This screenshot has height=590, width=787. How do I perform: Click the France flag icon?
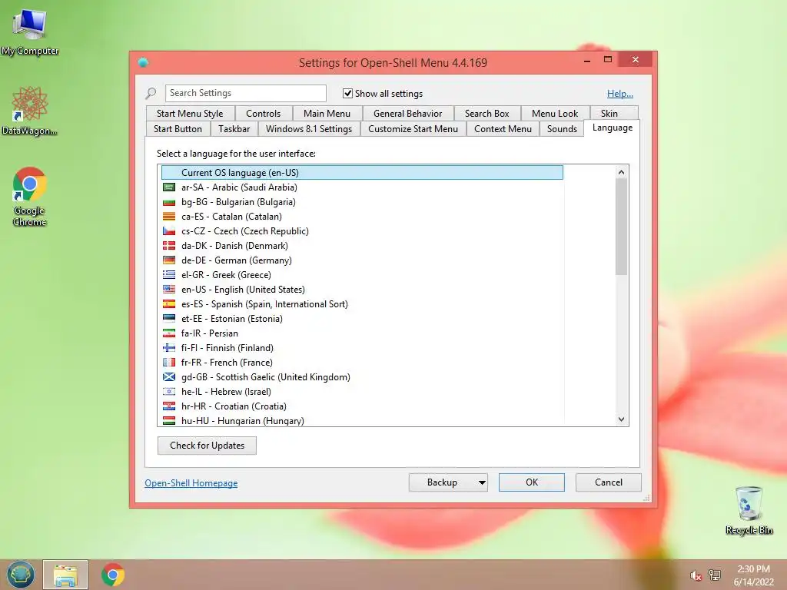click(x=169, y=363)
